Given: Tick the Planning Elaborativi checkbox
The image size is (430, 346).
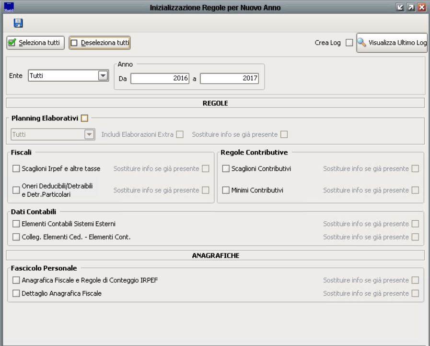Looking at the screenshot, I should click(x=85, y=118).
